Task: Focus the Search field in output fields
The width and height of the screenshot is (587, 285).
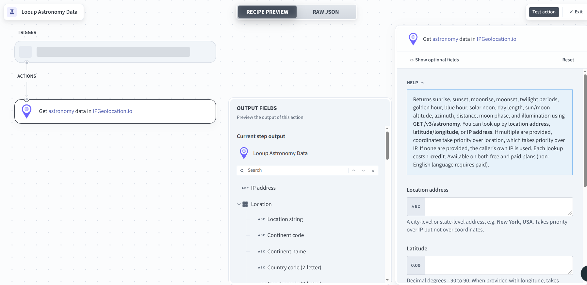Action: [x=297, y=171]
